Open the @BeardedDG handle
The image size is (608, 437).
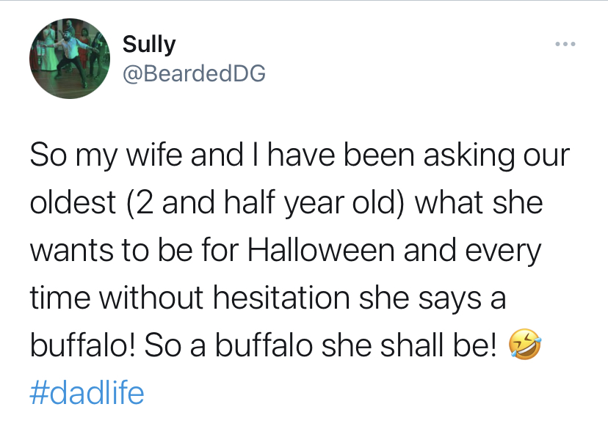click(194, 73)
